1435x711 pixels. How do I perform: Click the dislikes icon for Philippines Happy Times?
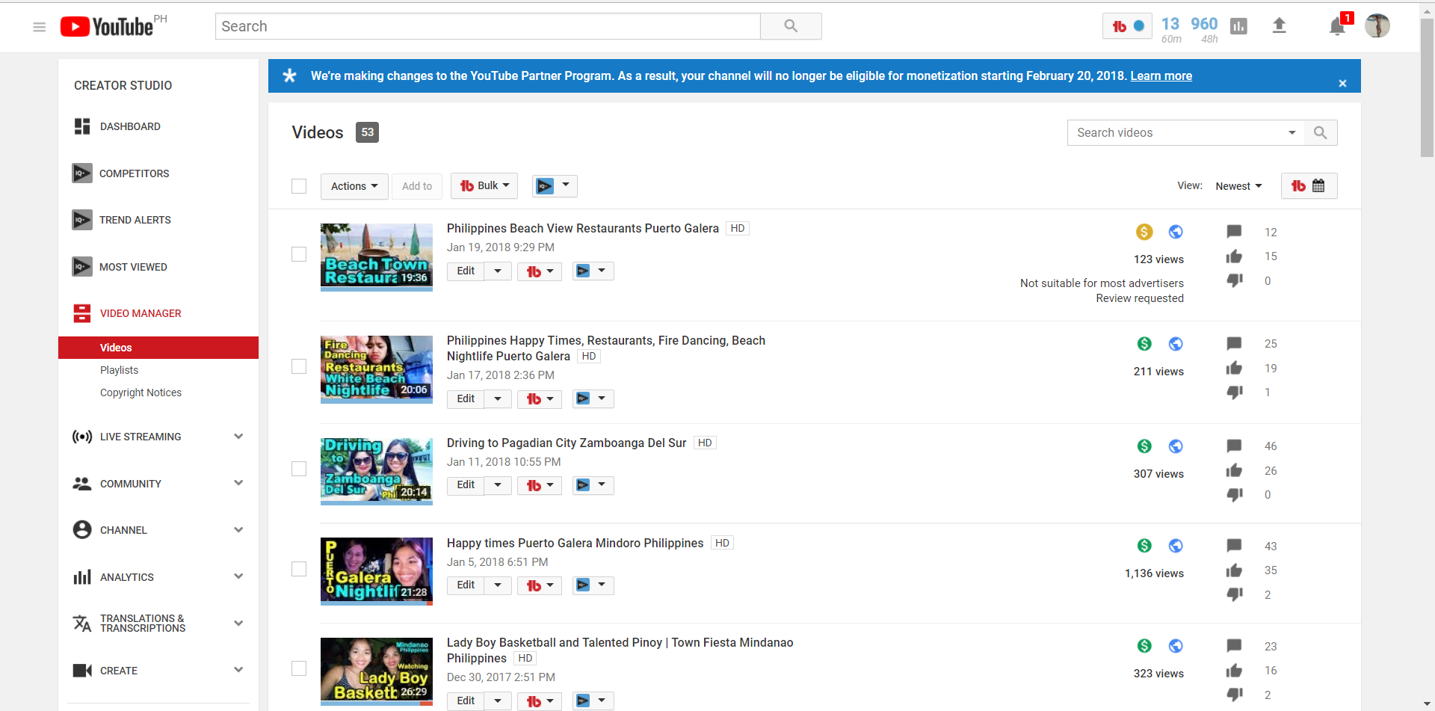pyautogui.click(x=1234, y=393)
